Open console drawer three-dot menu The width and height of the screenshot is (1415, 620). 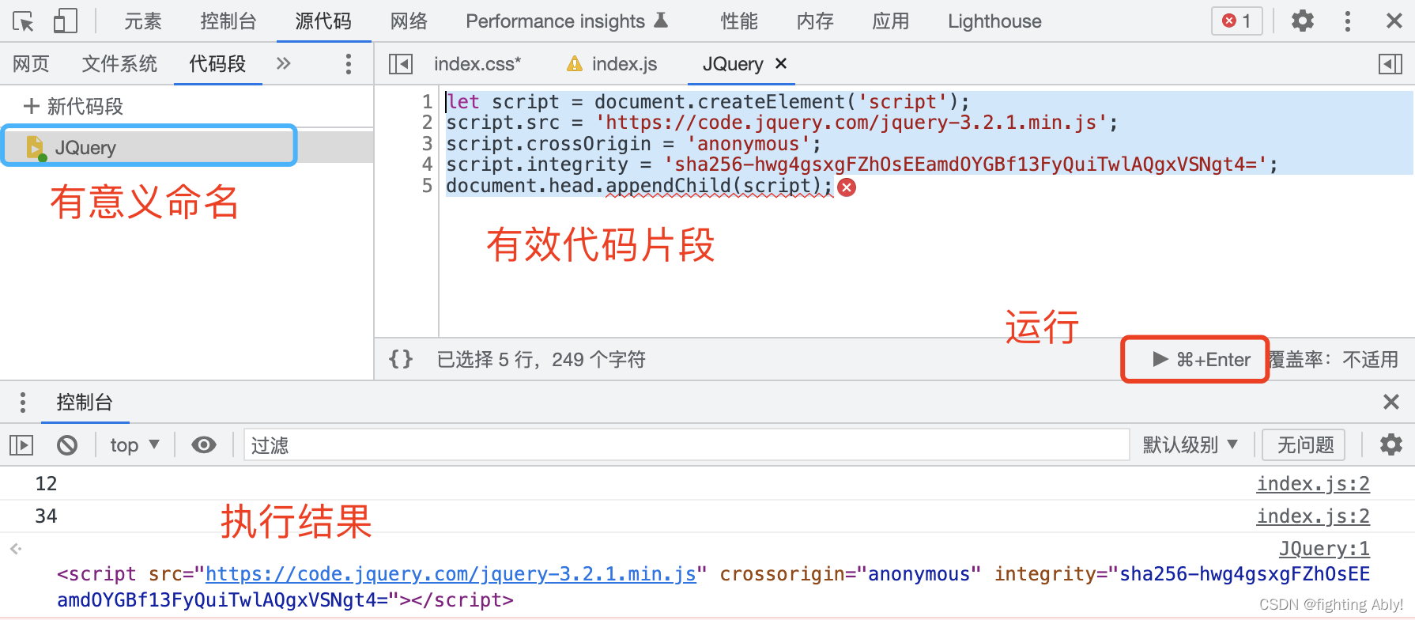pos(23,403)
